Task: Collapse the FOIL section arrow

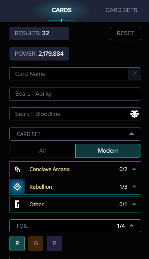Action: [x=131, y=225]
